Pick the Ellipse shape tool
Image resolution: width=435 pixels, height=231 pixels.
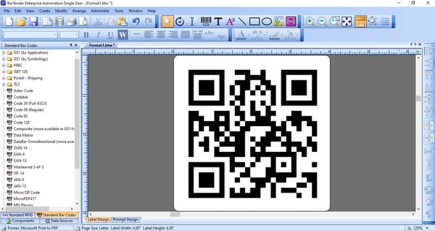coord(266,22)
